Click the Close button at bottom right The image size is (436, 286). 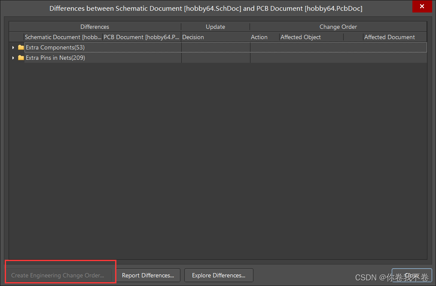(x=412, y=276)
